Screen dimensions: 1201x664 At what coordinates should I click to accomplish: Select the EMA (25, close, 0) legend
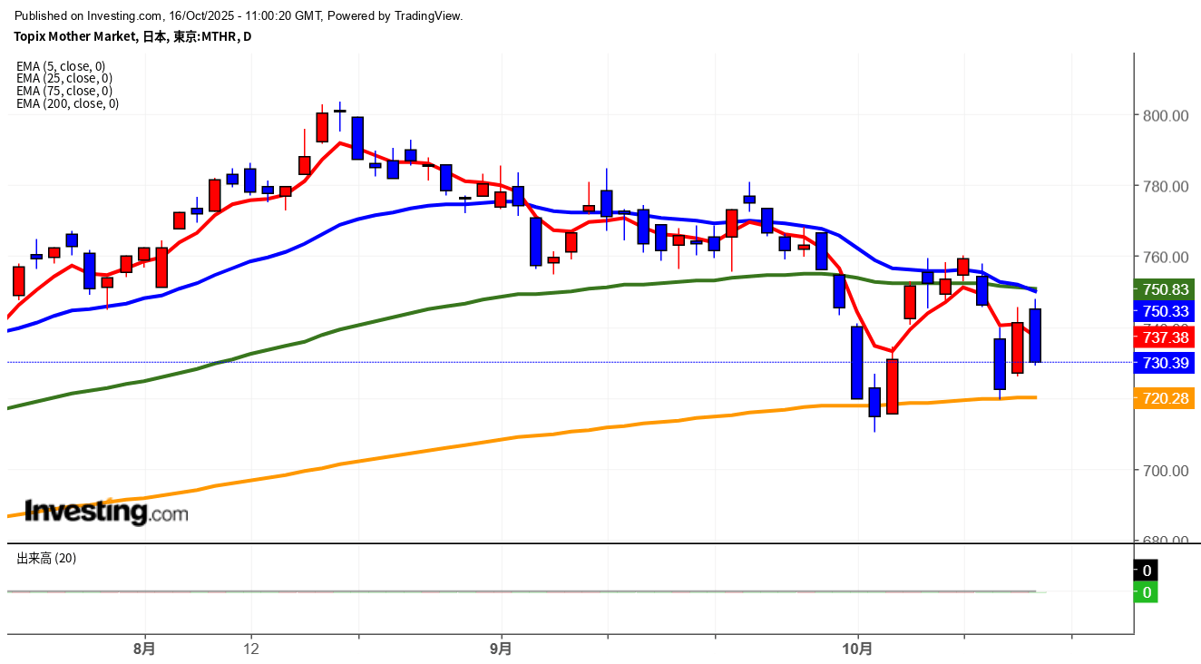(63, 78)
